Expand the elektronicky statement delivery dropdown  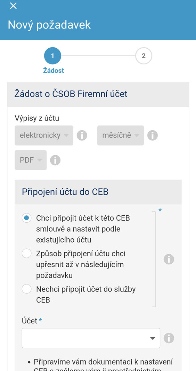(x=44, y=135)
